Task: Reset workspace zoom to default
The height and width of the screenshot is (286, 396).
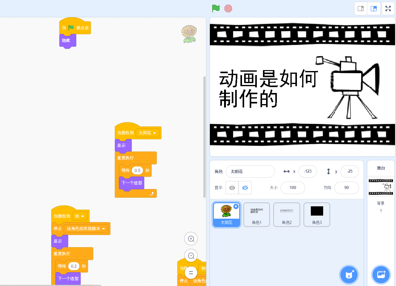Action: click(191, 273)
